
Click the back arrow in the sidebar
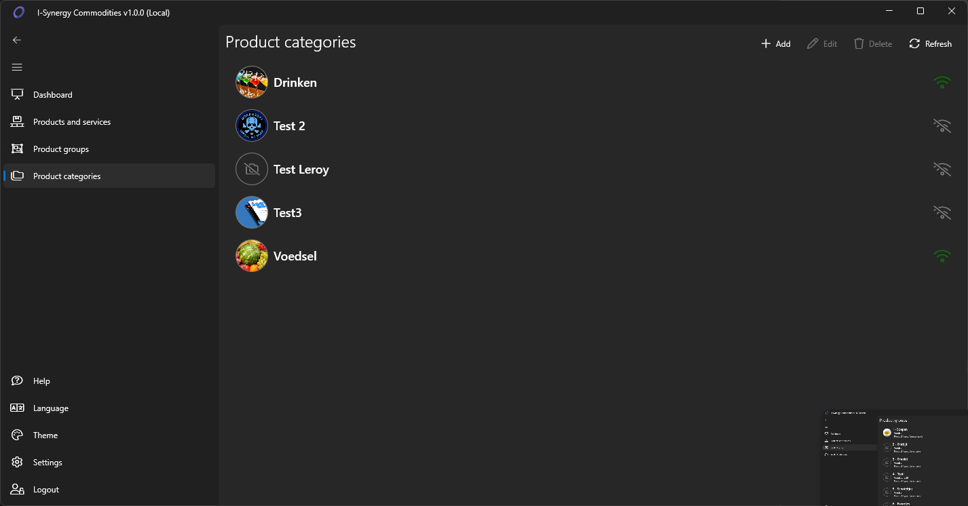click(17, 40)
